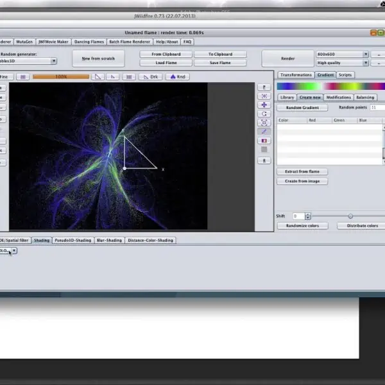Click the Shift value input field
Viewport: 385px width, 385px height.
pyautogui.click(x=299, y=216)
